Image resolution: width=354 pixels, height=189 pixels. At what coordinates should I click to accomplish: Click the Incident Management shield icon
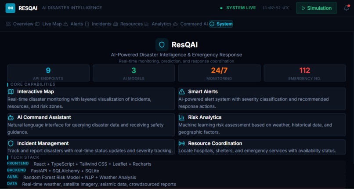coord(11,143)
